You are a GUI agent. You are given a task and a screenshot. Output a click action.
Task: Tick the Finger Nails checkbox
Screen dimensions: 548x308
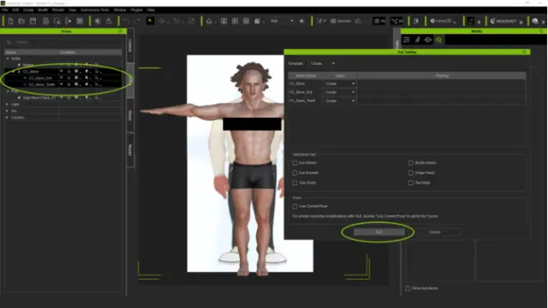coord(411,173)
